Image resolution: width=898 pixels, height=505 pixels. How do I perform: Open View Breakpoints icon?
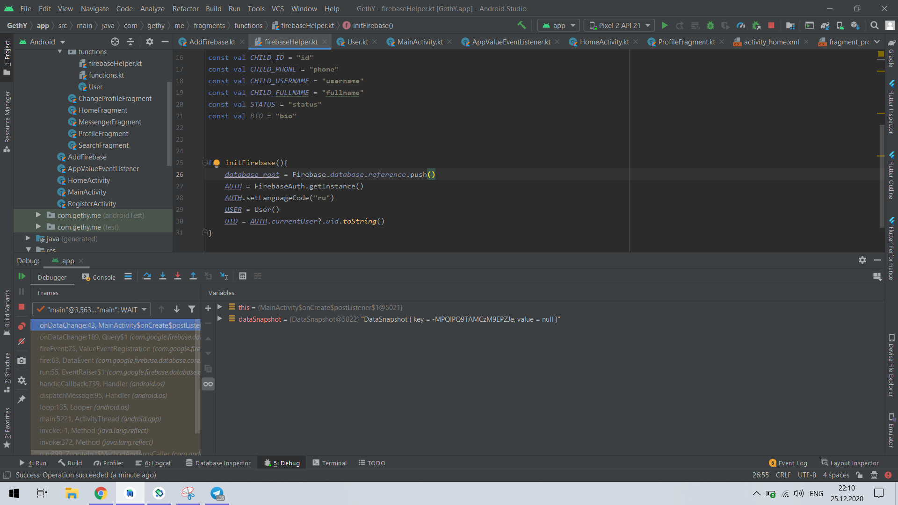[22, 326]
